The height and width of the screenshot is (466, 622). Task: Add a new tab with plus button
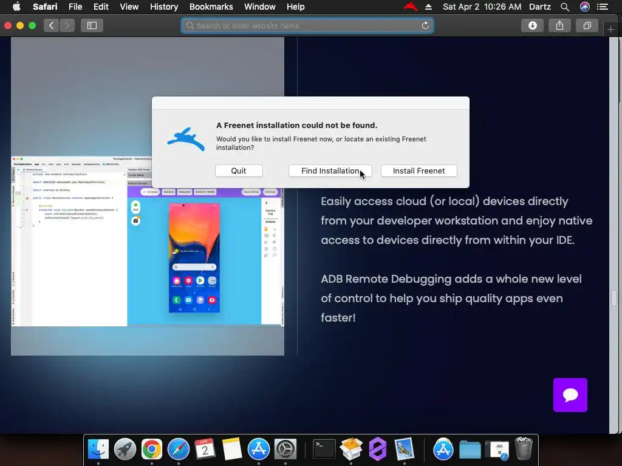click(610, 29)
